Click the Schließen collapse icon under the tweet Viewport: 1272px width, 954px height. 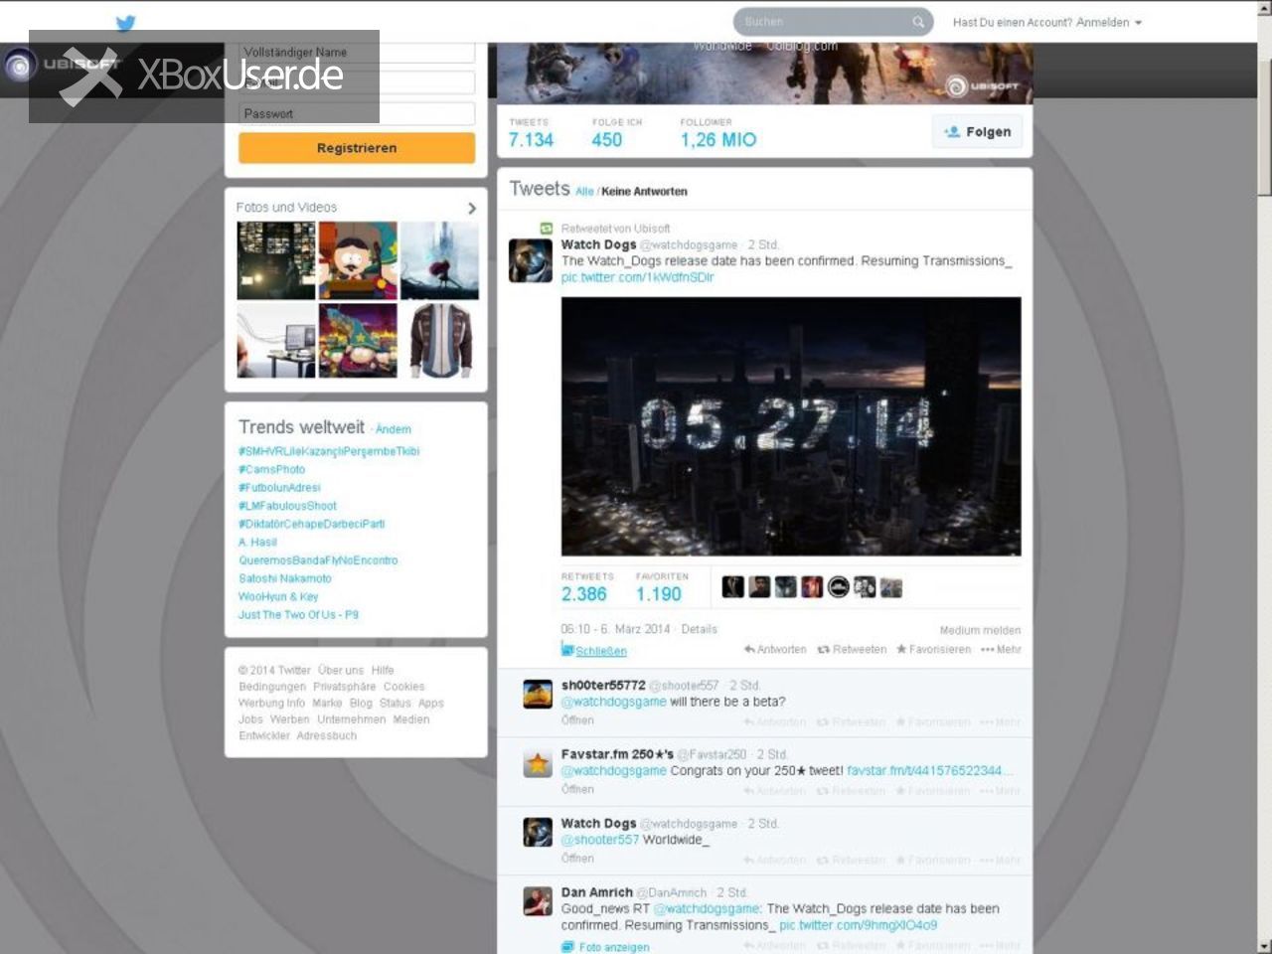click(x=567, y=650)
